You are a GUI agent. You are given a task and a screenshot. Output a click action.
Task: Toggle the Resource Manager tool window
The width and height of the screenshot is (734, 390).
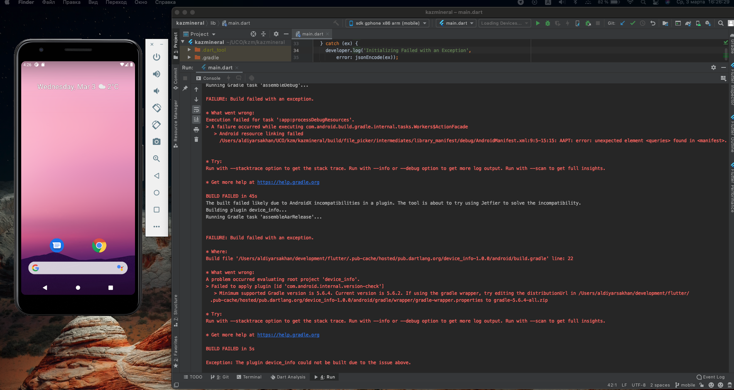[x=176, y=123]
